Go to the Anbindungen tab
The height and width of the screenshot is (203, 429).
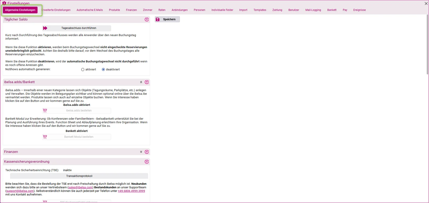pyautogui.click(x=180, y=10)
